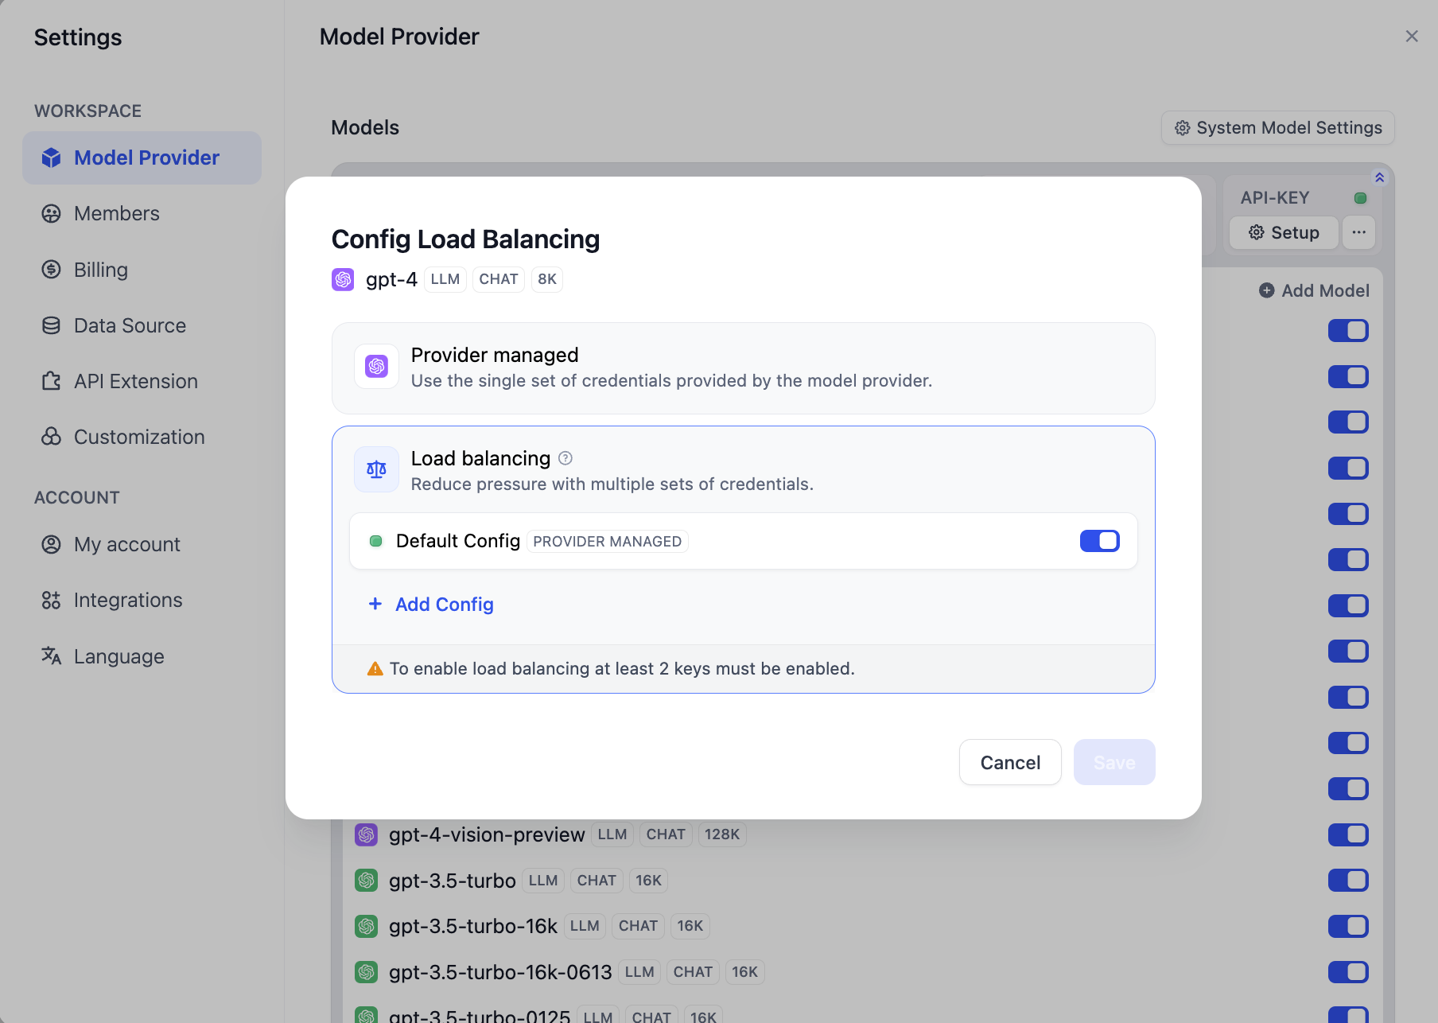
Task: Disable the gpt-4-vision-preview model toggle
Action: click(x=1347, y=834)
